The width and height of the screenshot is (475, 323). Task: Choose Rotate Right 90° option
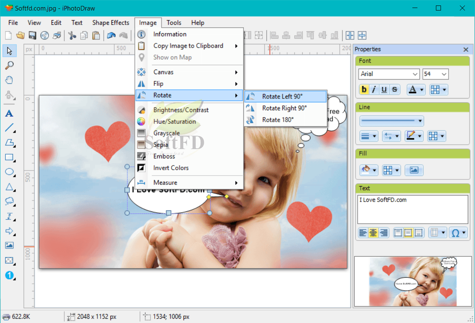[285, 108]
